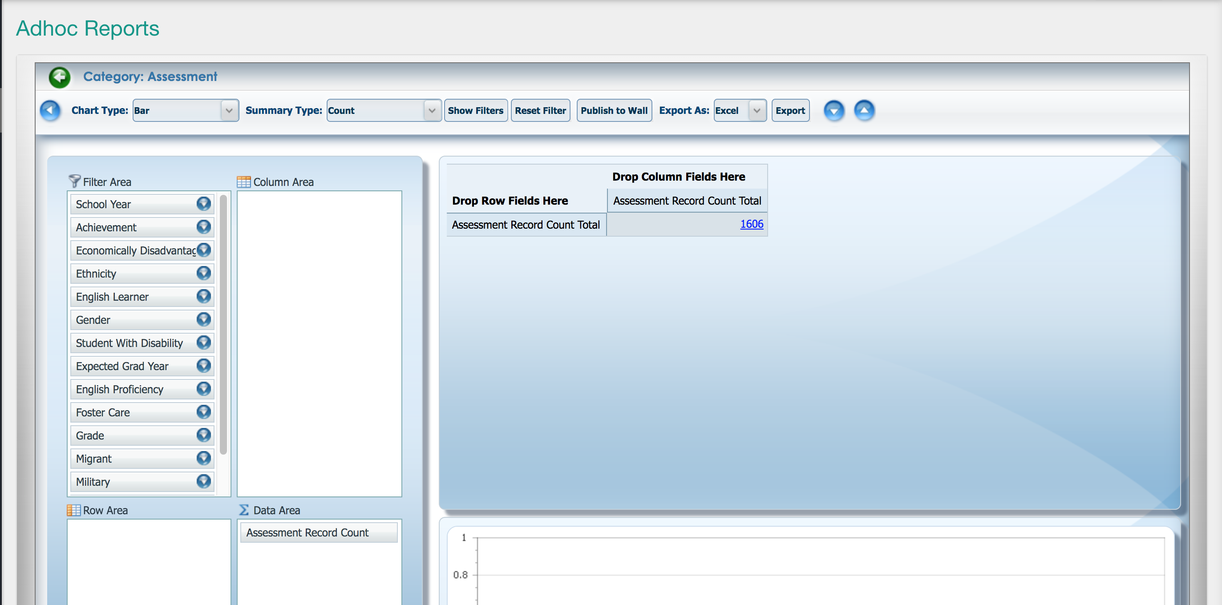
Task: Click the blue expand arrow icon on toolbar
Action: tap(864, 110)
